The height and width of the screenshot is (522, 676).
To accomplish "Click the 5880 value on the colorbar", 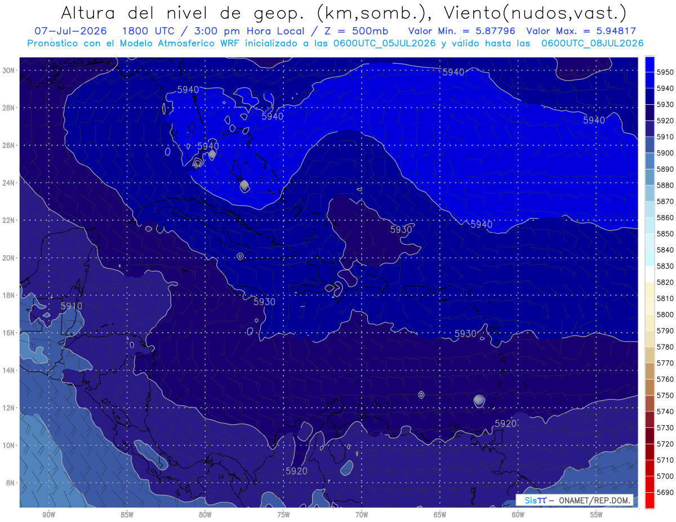I will pos(666,185).
